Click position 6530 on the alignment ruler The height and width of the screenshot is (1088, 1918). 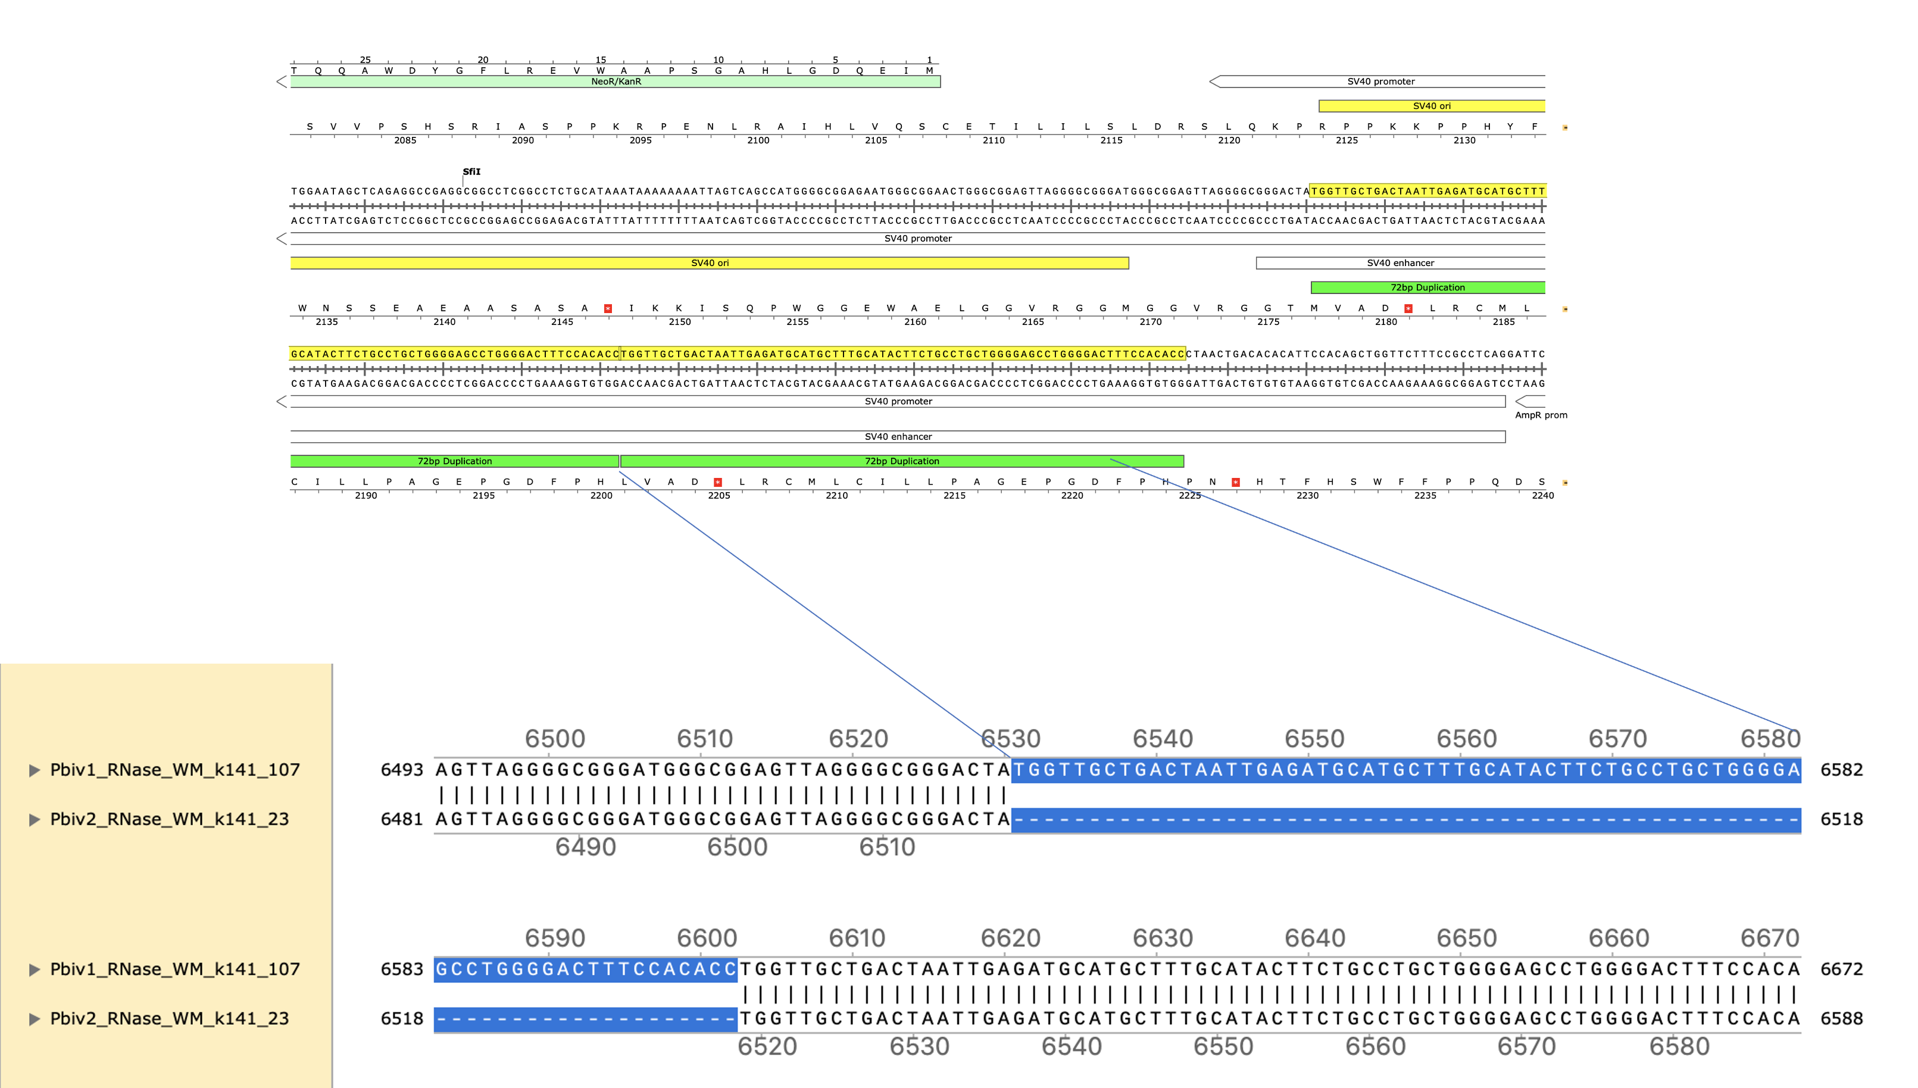1010,739
